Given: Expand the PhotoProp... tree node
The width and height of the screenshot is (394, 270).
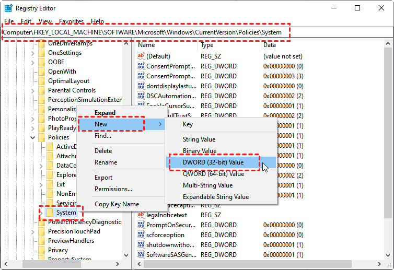Looking at the screenshot, I should [33, 119].
